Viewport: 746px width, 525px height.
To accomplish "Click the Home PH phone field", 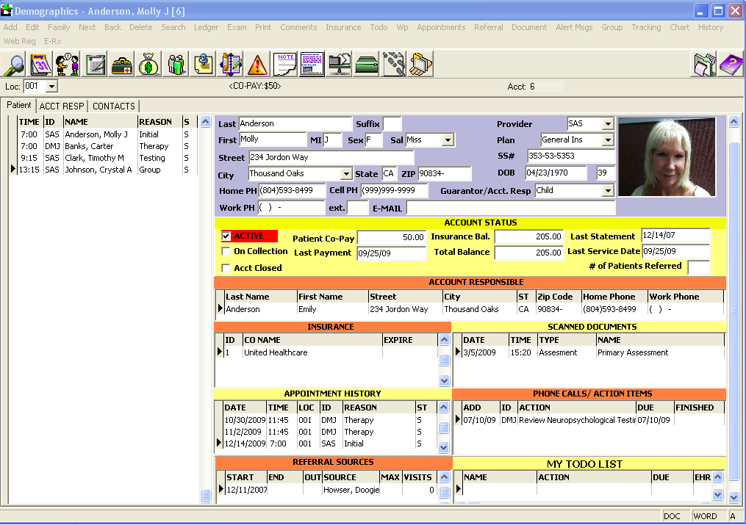I will tap(292, 190).
